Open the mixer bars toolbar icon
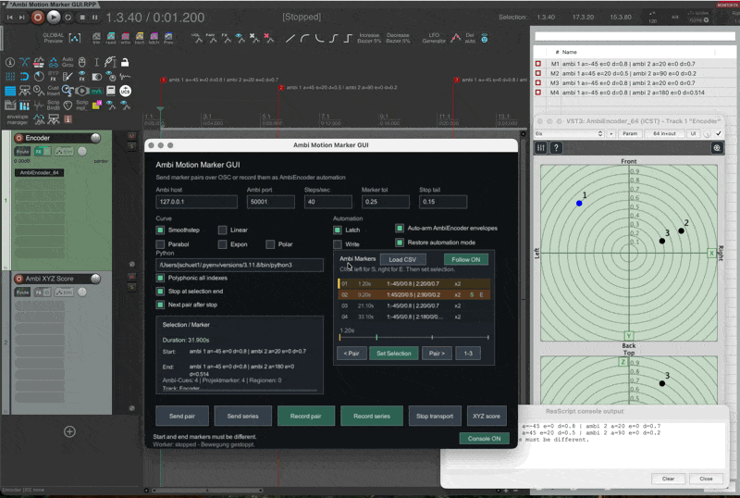740x498 pixels. click(x=24, y=106)
